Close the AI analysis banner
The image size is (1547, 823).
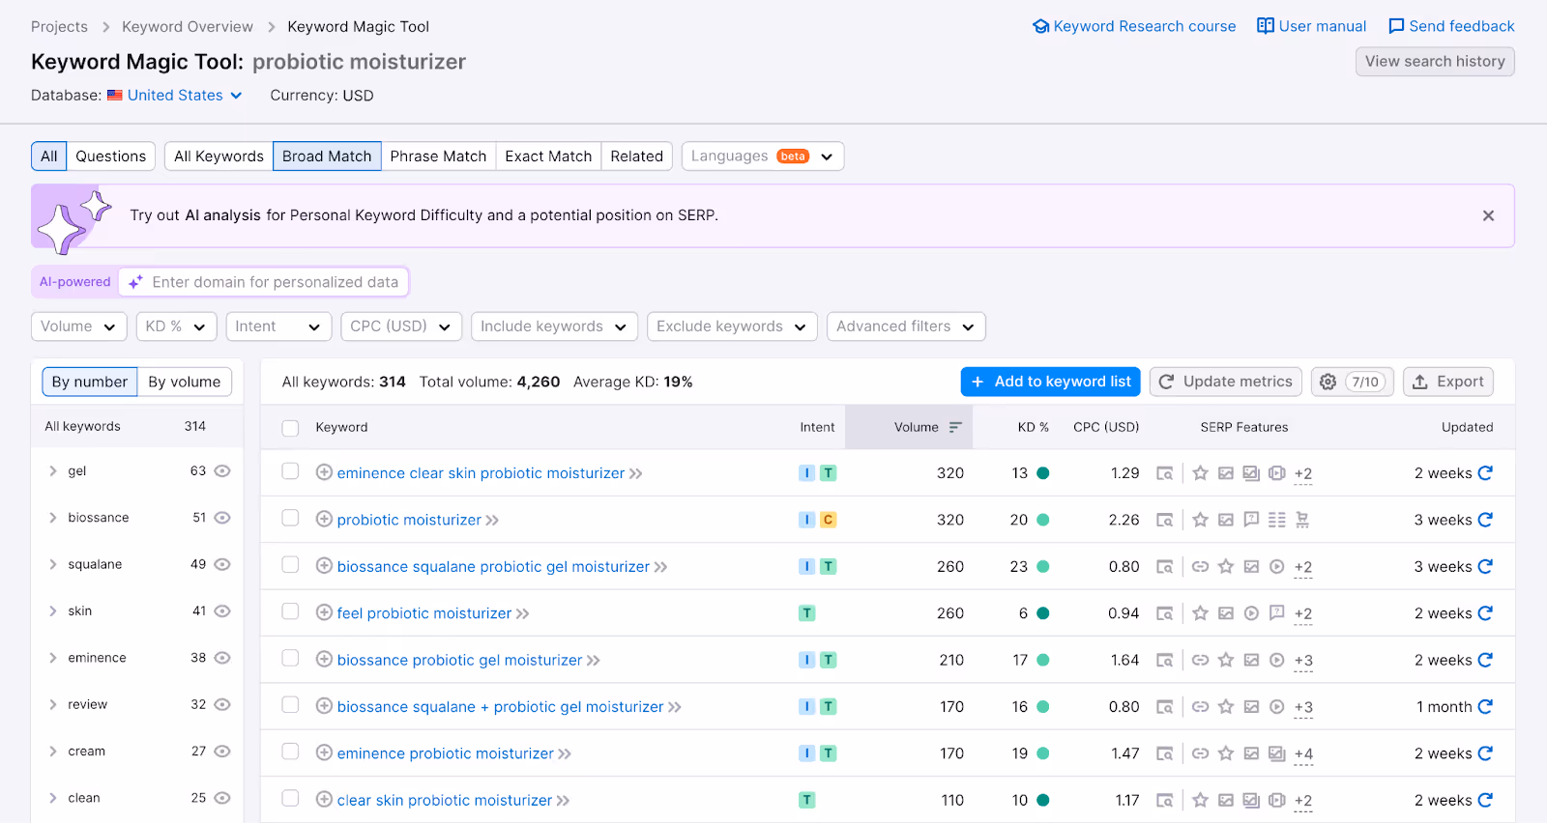(1488, 215)
